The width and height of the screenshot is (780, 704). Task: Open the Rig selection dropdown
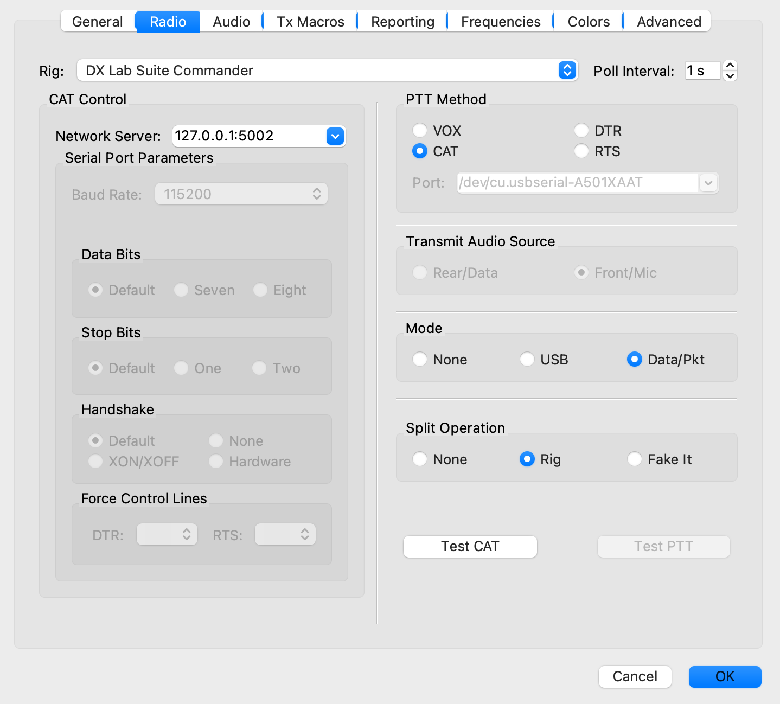click(x=567, y=70)
